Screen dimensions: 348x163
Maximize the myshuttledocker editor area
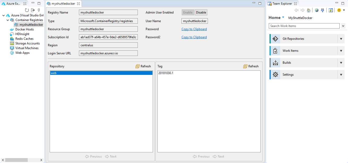click(260, 3)
